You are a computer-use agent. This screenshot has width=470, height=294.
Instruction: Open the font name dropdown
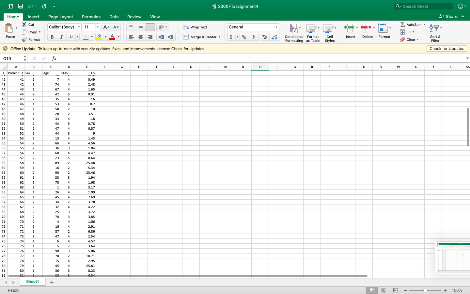(x=79, y=27)
